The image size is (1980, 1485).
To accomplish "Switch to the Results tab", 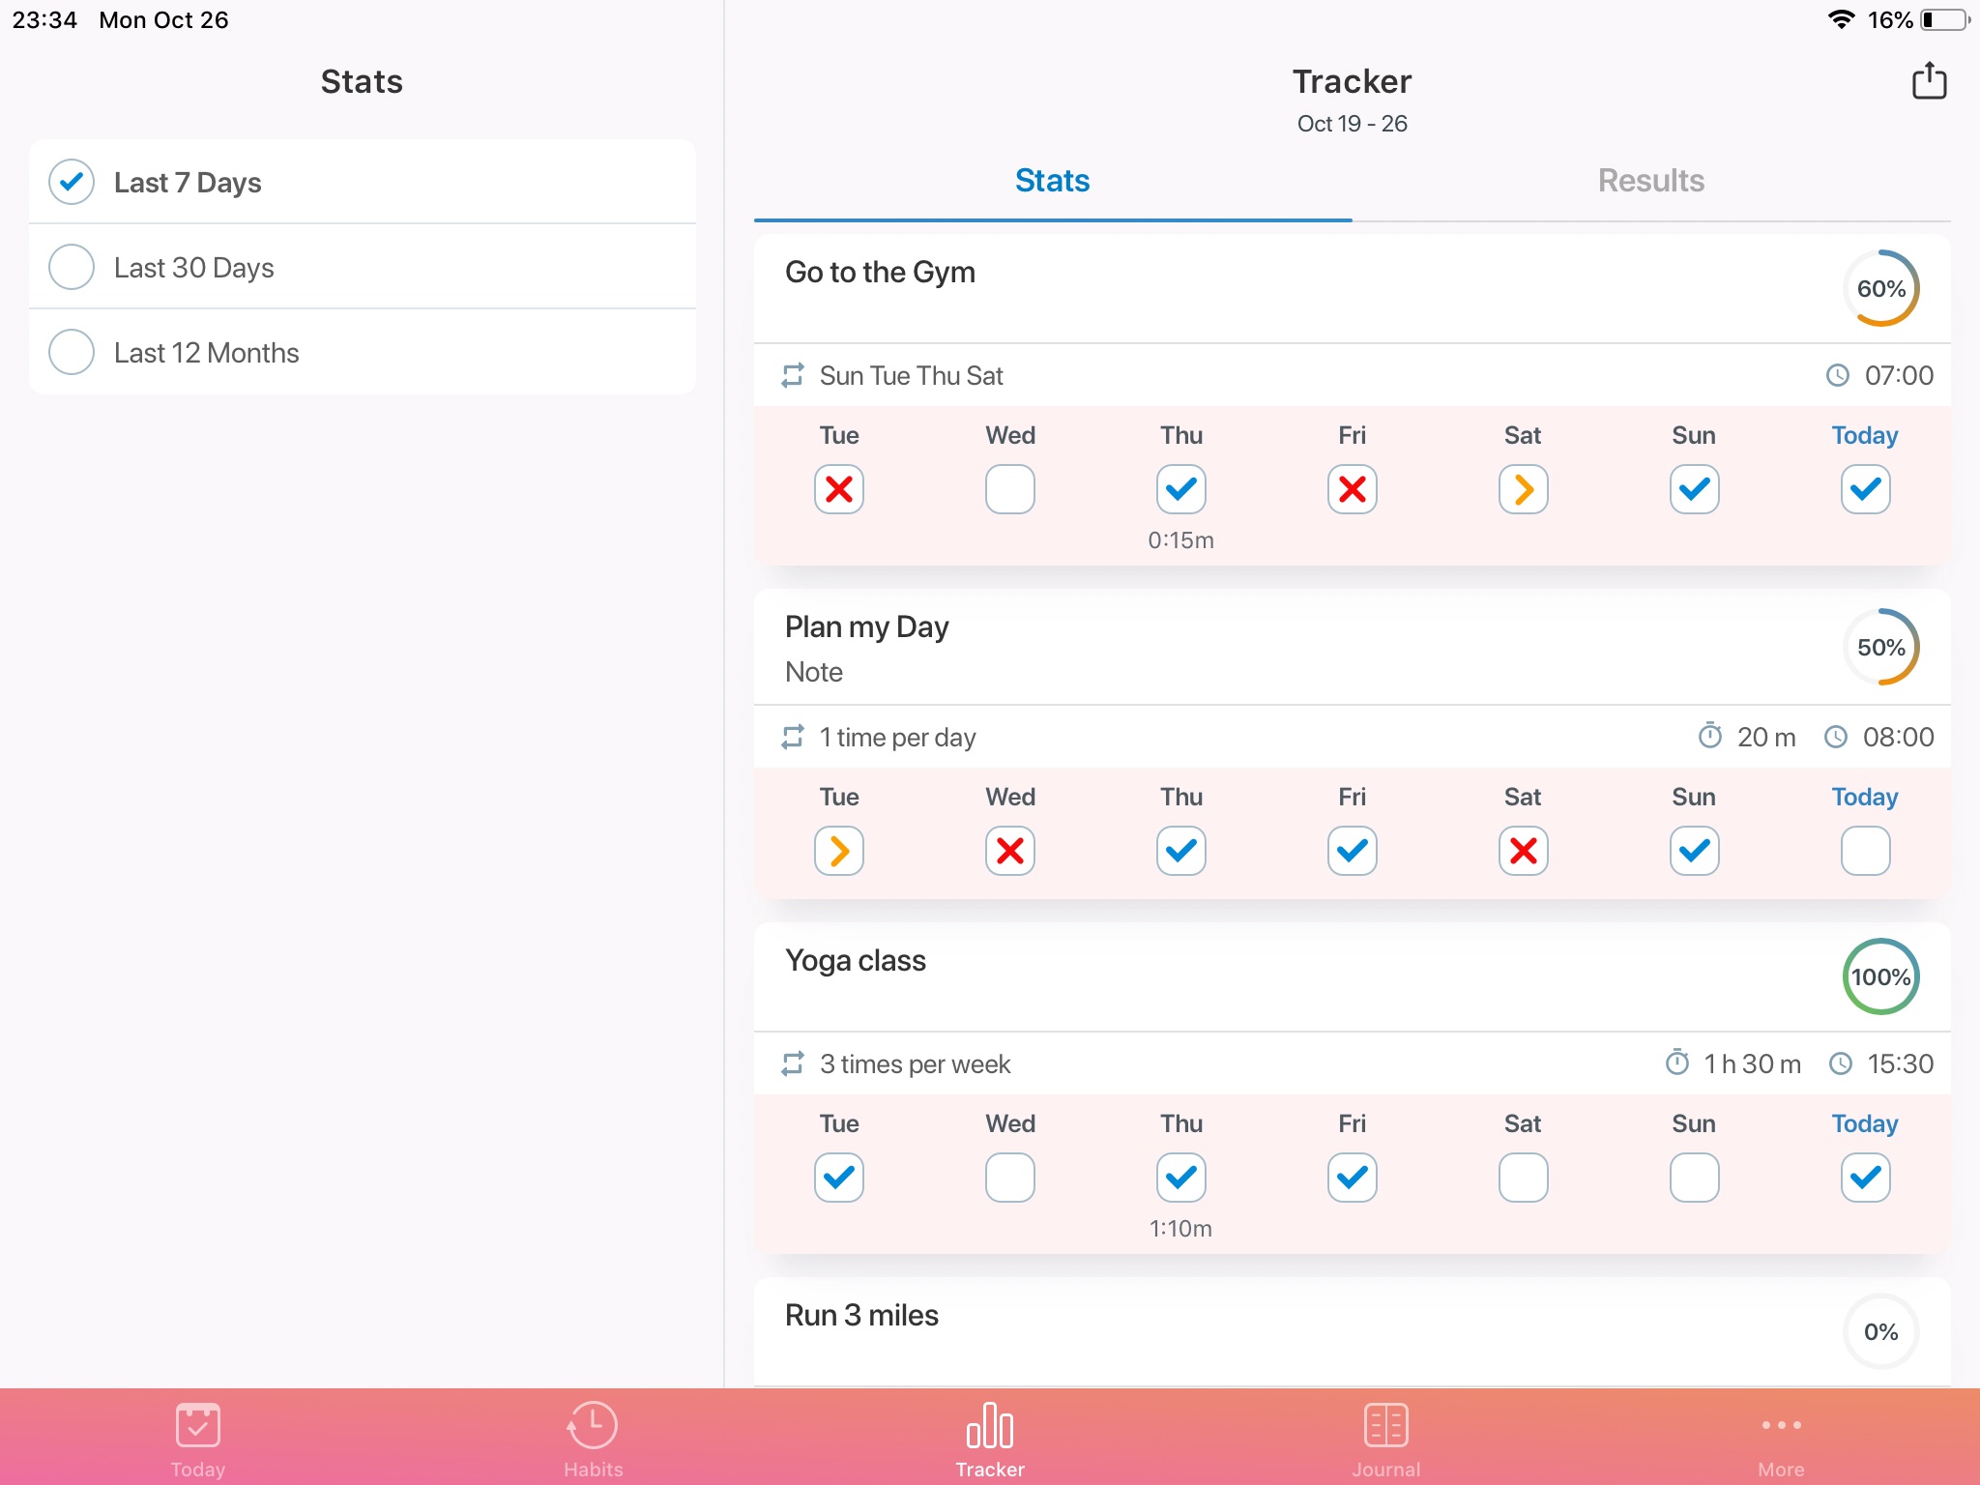I will click(x=1651, y=180).
